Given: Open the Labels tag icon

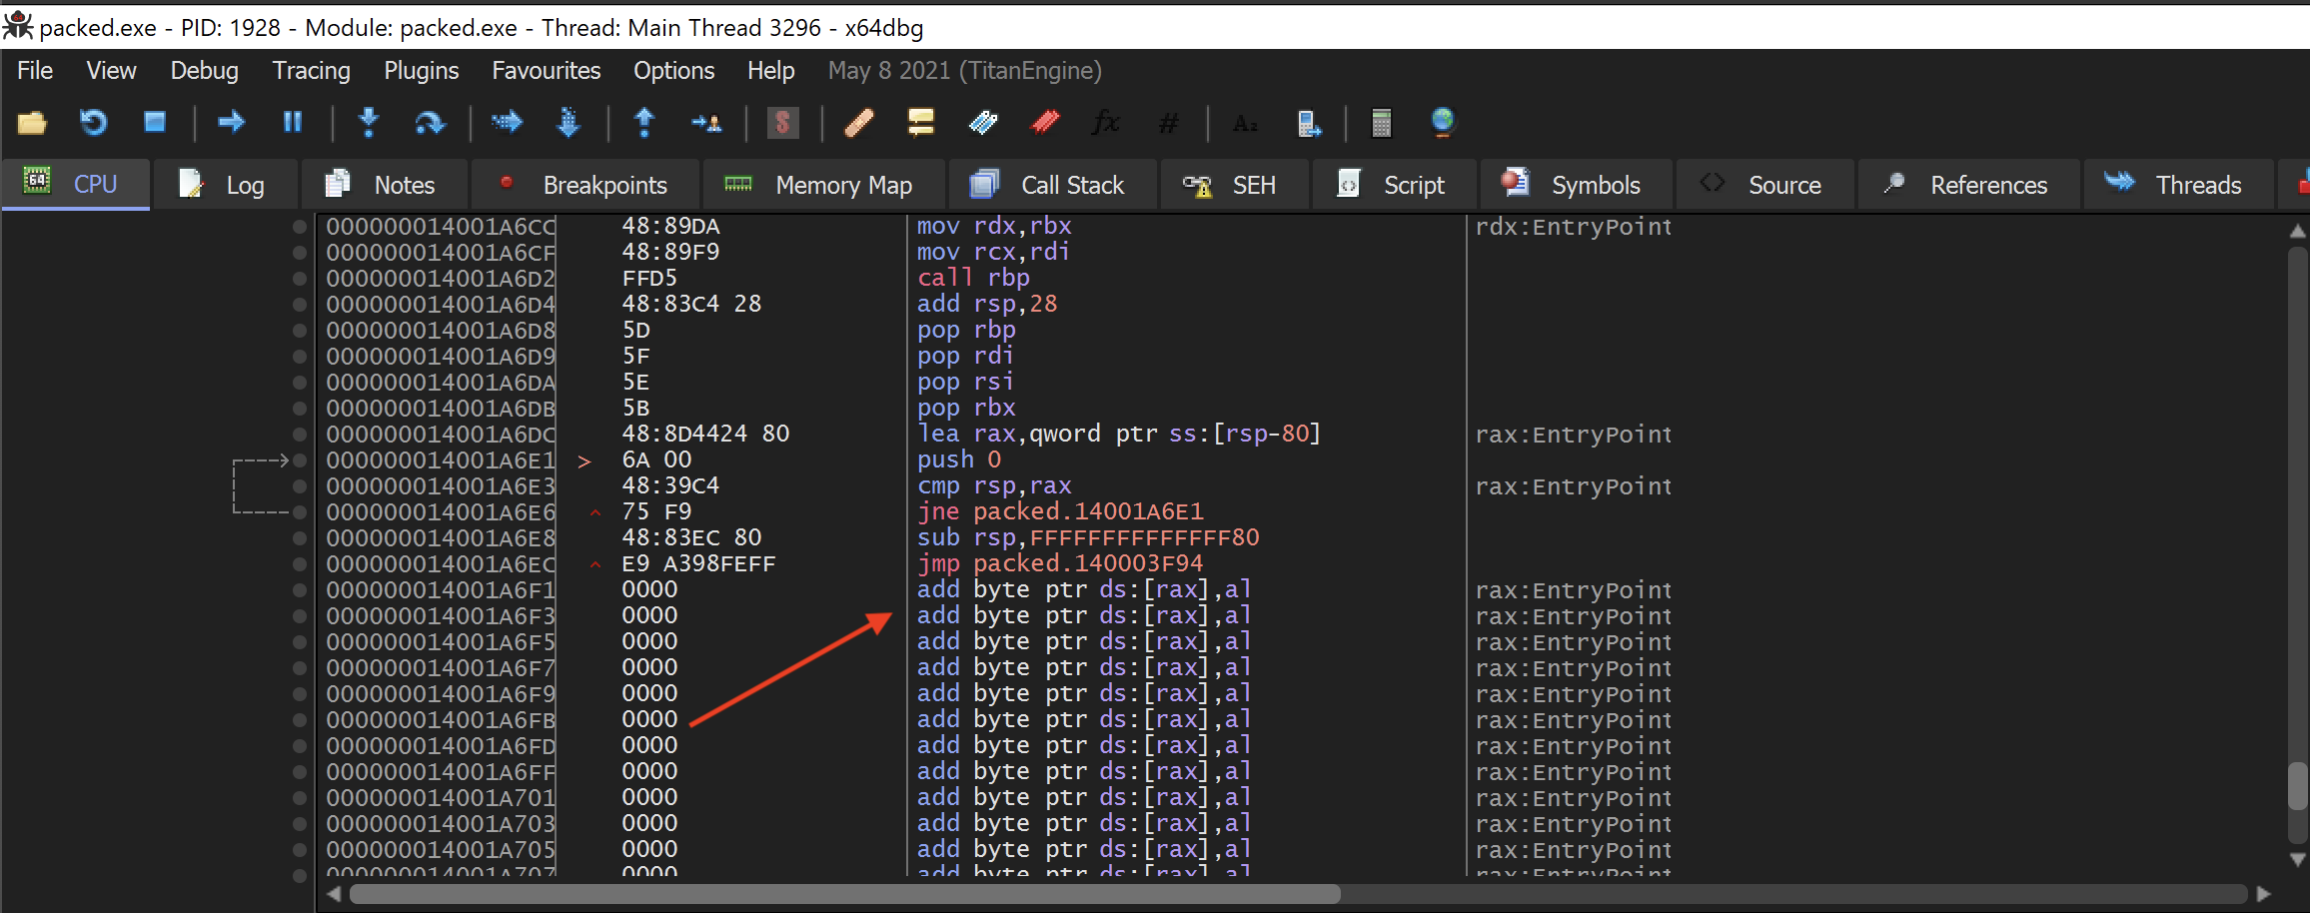Looking at the screenshot, I should point(983,123).
